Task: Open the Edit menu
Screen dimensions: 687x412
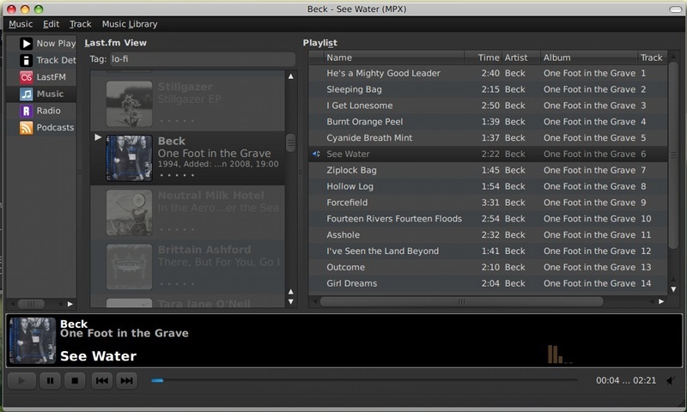Action: tap(51, 24)
